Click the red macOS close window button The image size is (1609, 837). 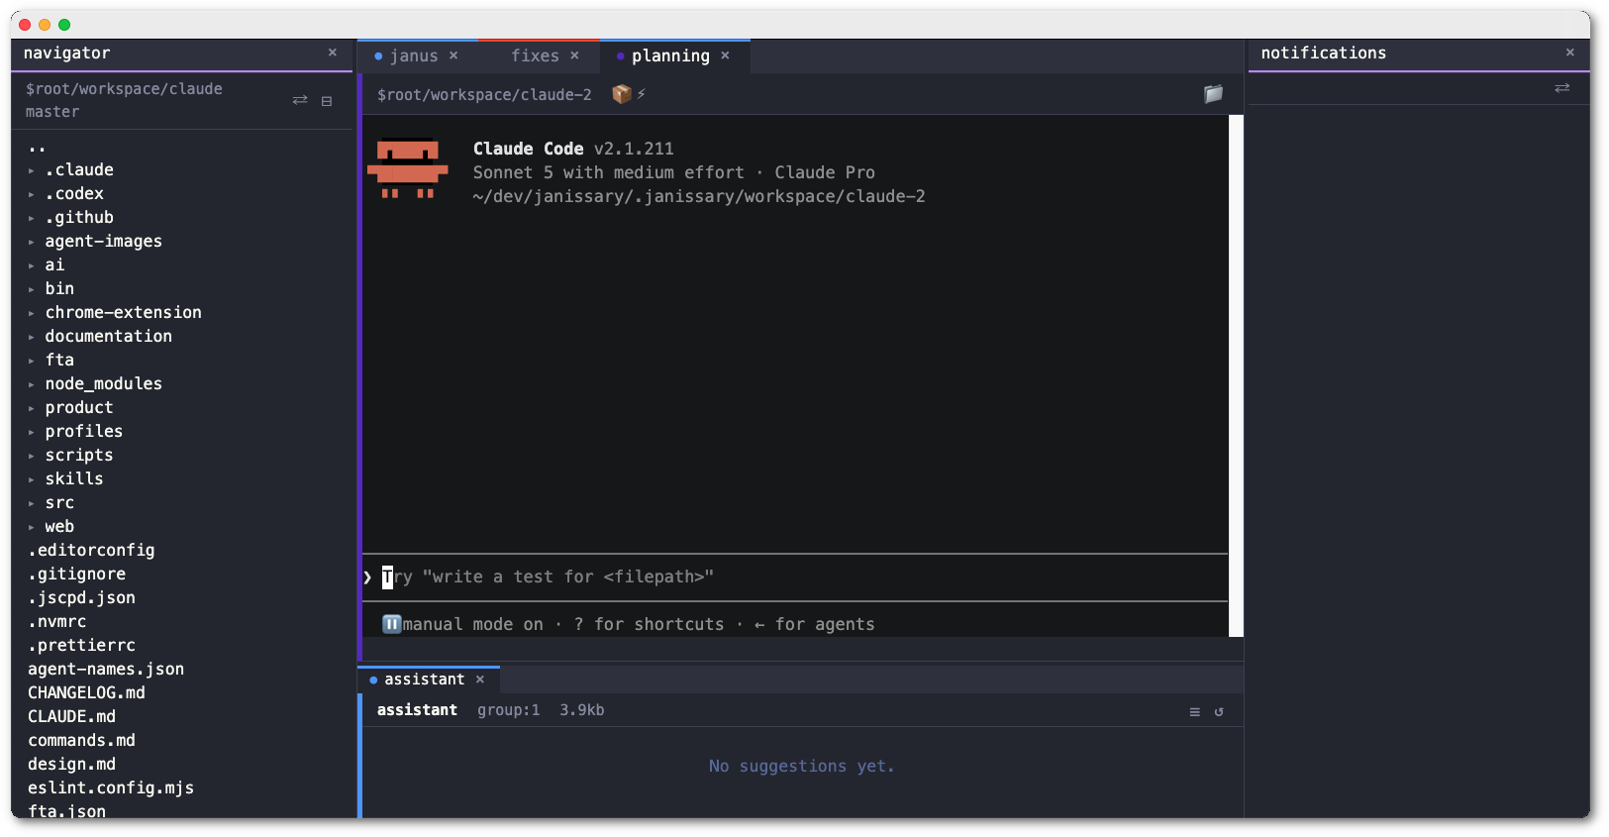point(25,25)
